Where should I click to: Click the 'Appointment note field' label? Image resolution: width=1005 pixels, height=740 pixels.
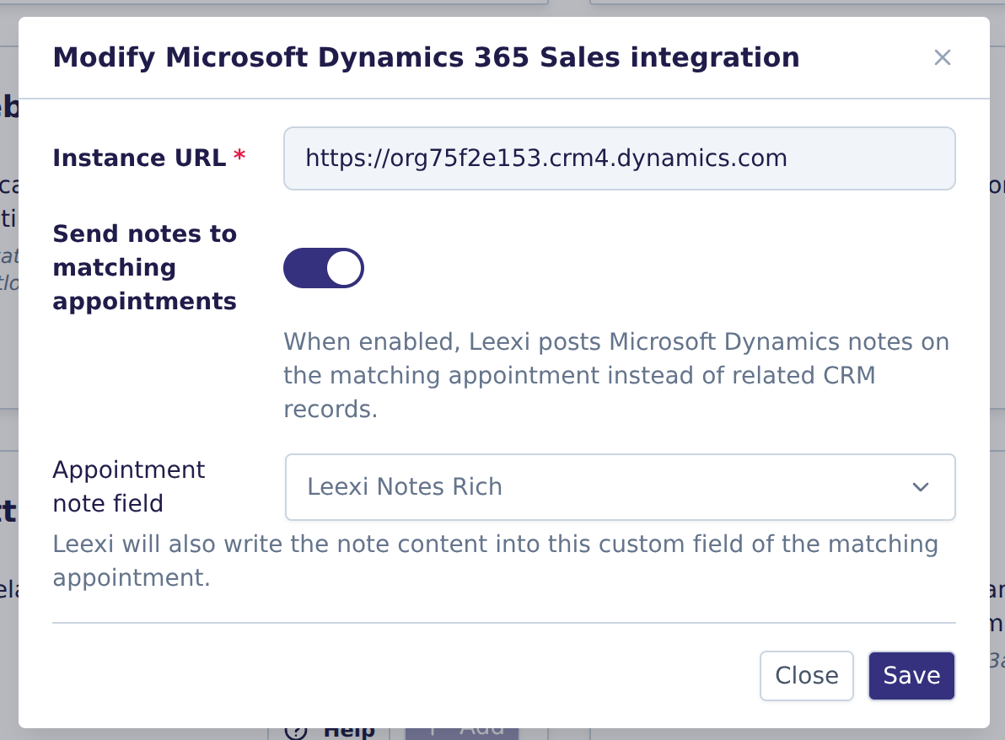click(x=129, y=487)
